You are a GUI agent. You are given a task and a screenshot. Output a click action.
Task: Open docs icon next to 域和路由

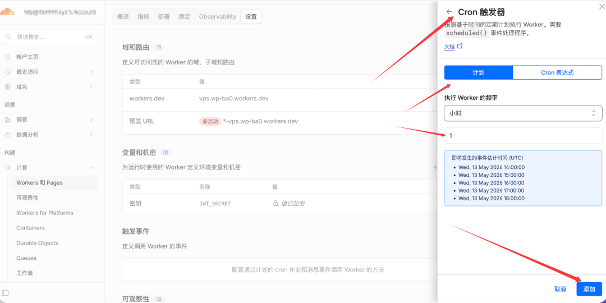pos(159,48)
